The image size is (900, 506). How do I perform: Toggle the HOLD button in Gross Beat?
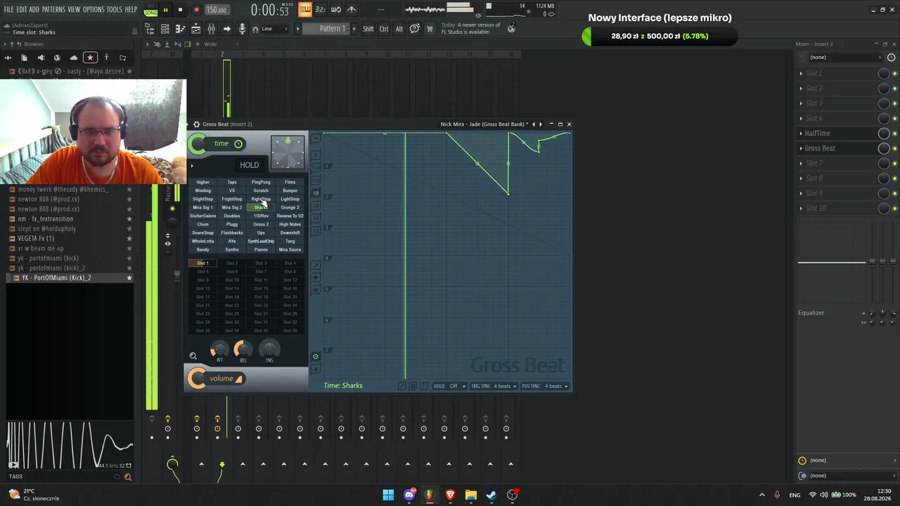(250, 165)
